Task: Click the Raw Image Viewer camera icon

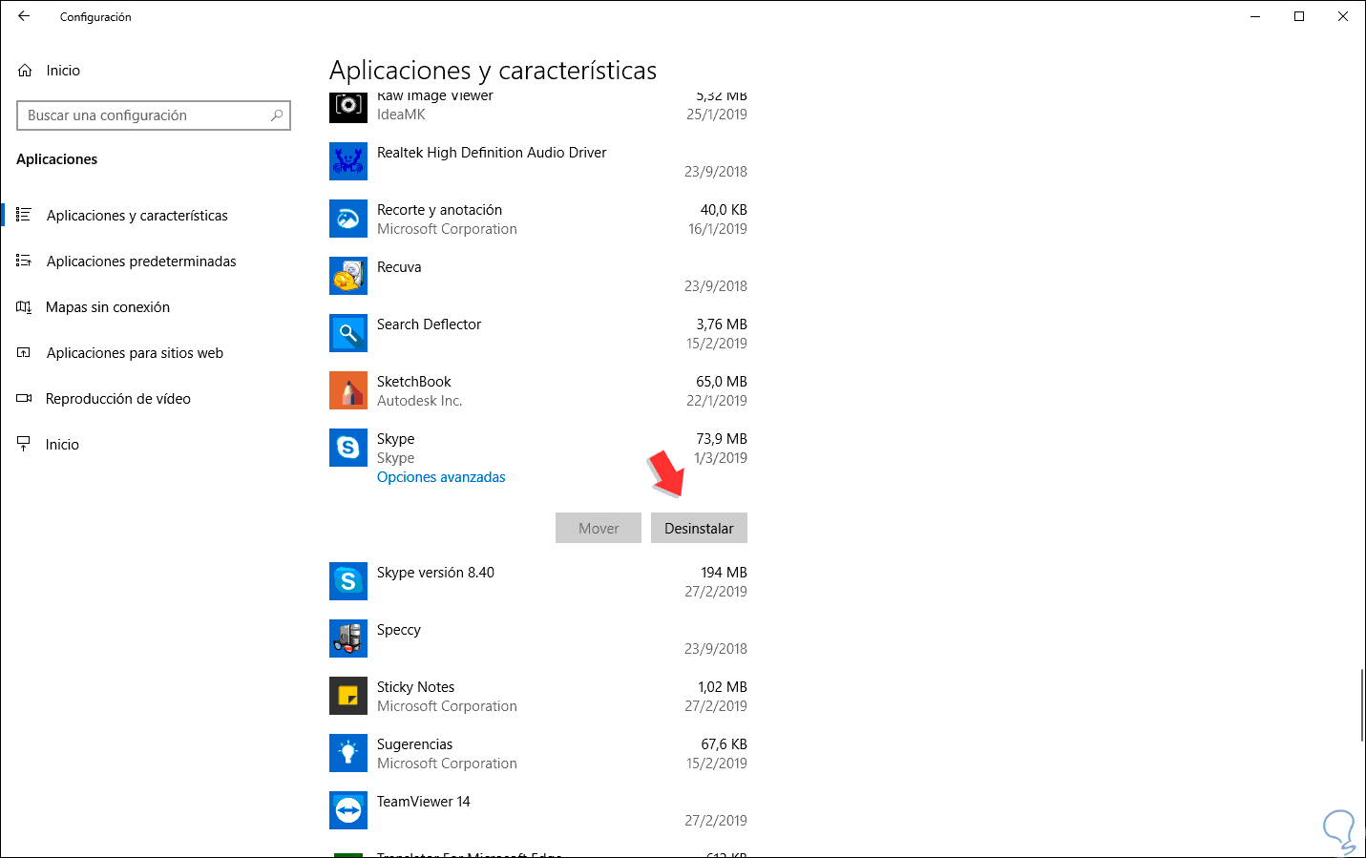Action: pyautogui.click(x=348, y=108)
